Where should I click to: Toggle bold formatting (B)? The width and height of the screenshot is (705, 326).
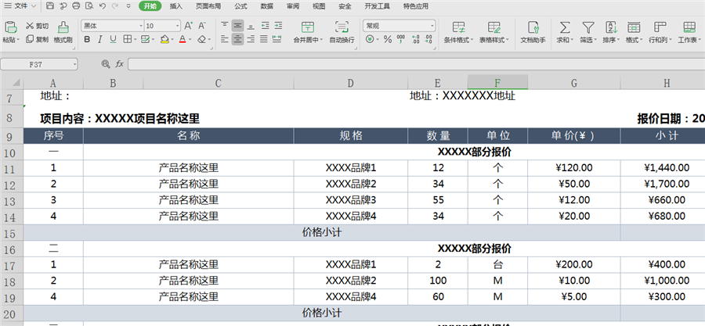87,39
